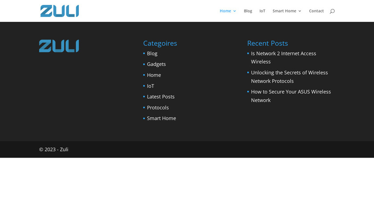Open the Blog category in footer

(x=152, y=53)
